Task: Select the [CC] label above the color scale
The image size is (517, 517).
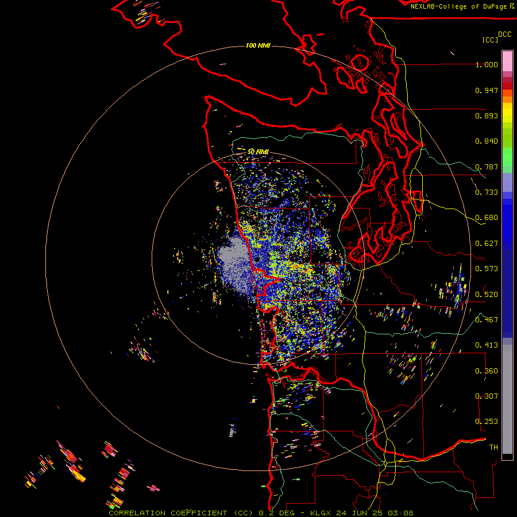Action: 489,40
